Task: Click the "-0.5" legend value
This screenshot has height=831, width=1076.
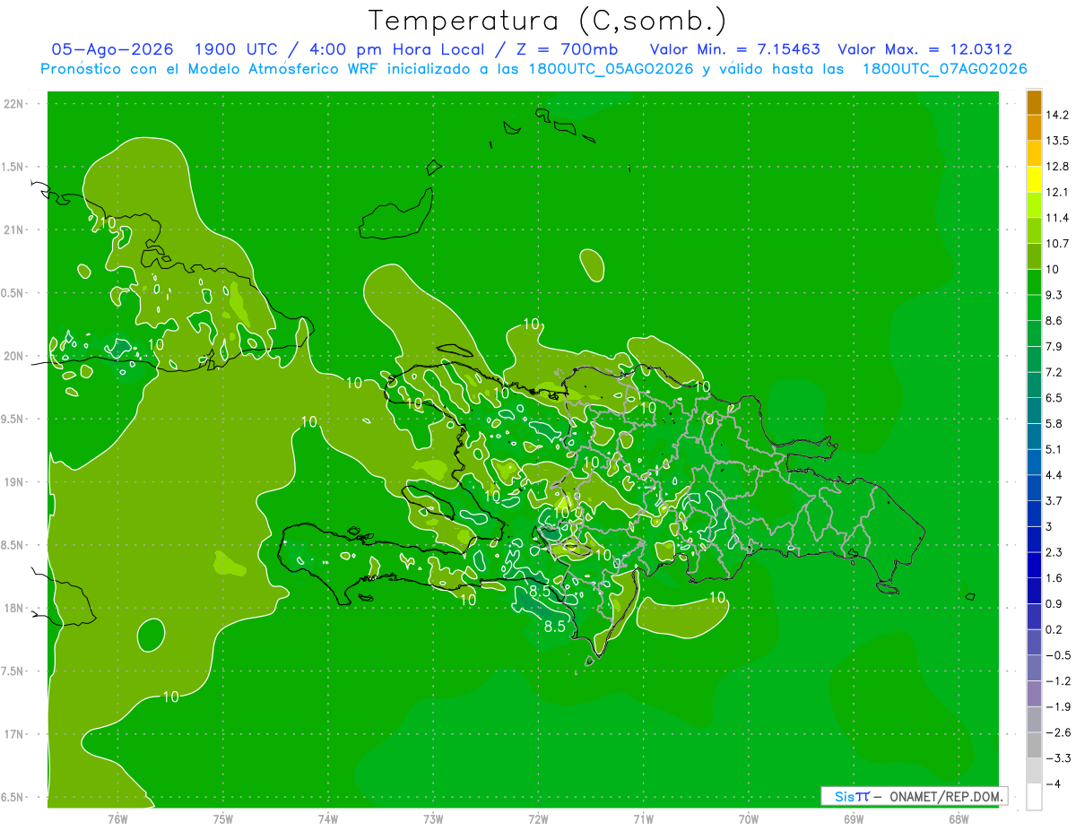Action: pos(1057,655)
